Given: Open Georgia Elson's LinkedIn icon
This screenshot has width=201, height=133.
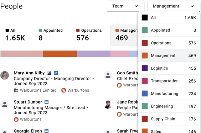Looking at the screenshot, I should (x=46, y=131).
